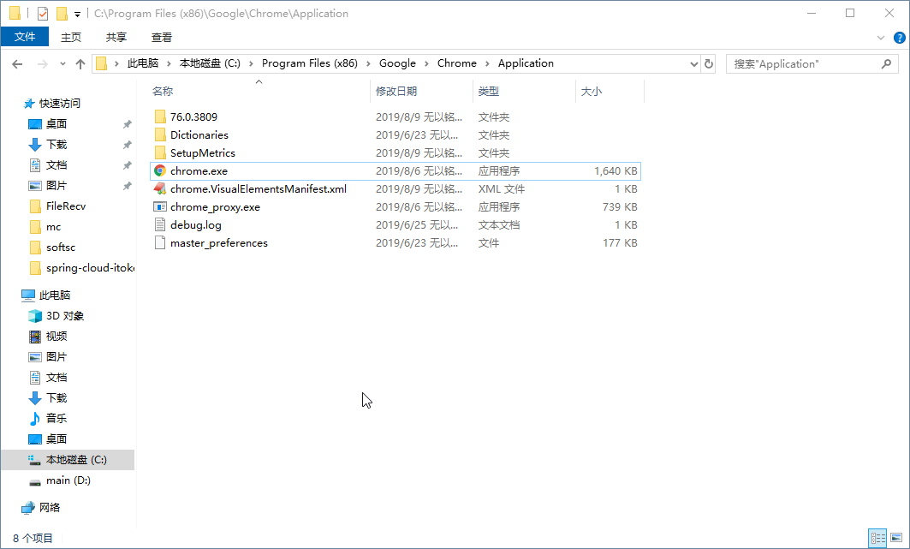The height and width of the screenshot is (549, 910).
Task: Go back with the left arrow button
Action: (x=17, y=64)
